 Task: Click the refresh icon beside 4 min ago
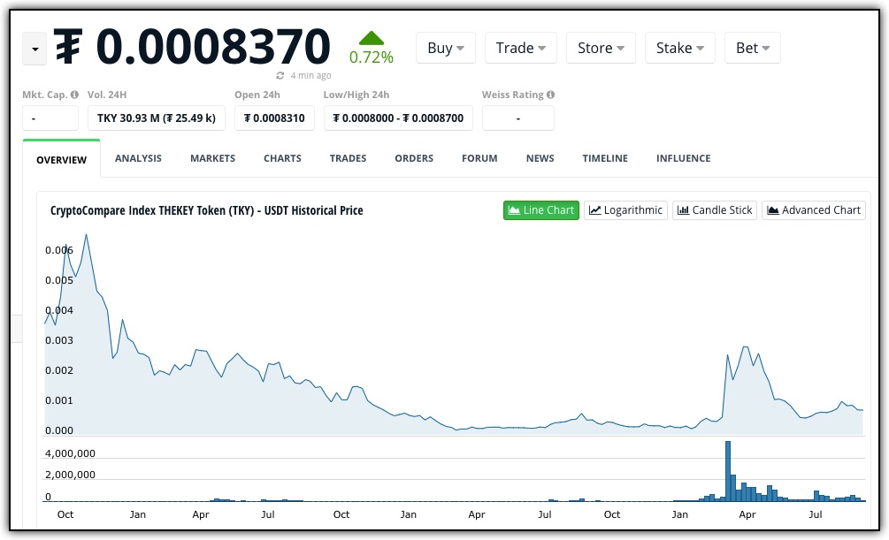pos(280,75)
